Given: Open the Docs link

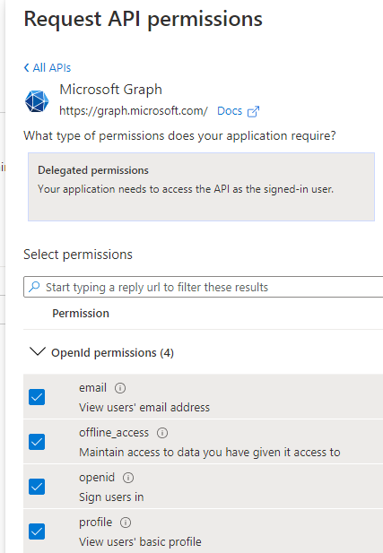Looking at the screenshot, I should (230, 111).
